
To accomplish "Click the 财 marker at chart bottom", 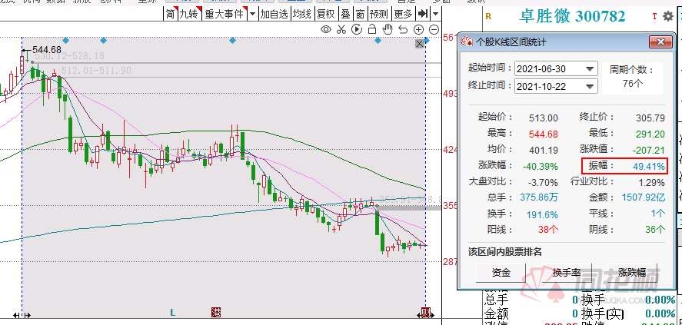I will [x=424, y=312].
